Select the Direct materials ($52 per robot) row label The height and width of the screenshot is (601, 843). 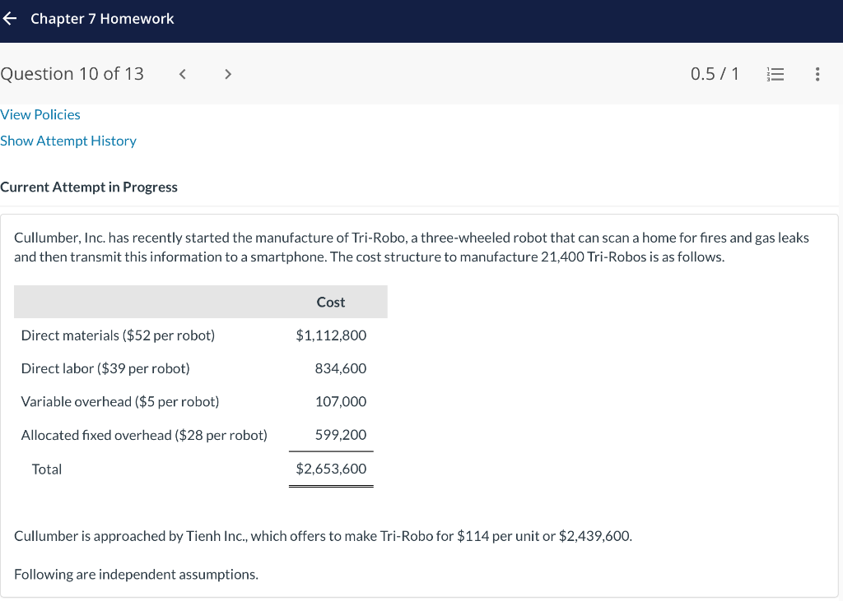(118, 335)
